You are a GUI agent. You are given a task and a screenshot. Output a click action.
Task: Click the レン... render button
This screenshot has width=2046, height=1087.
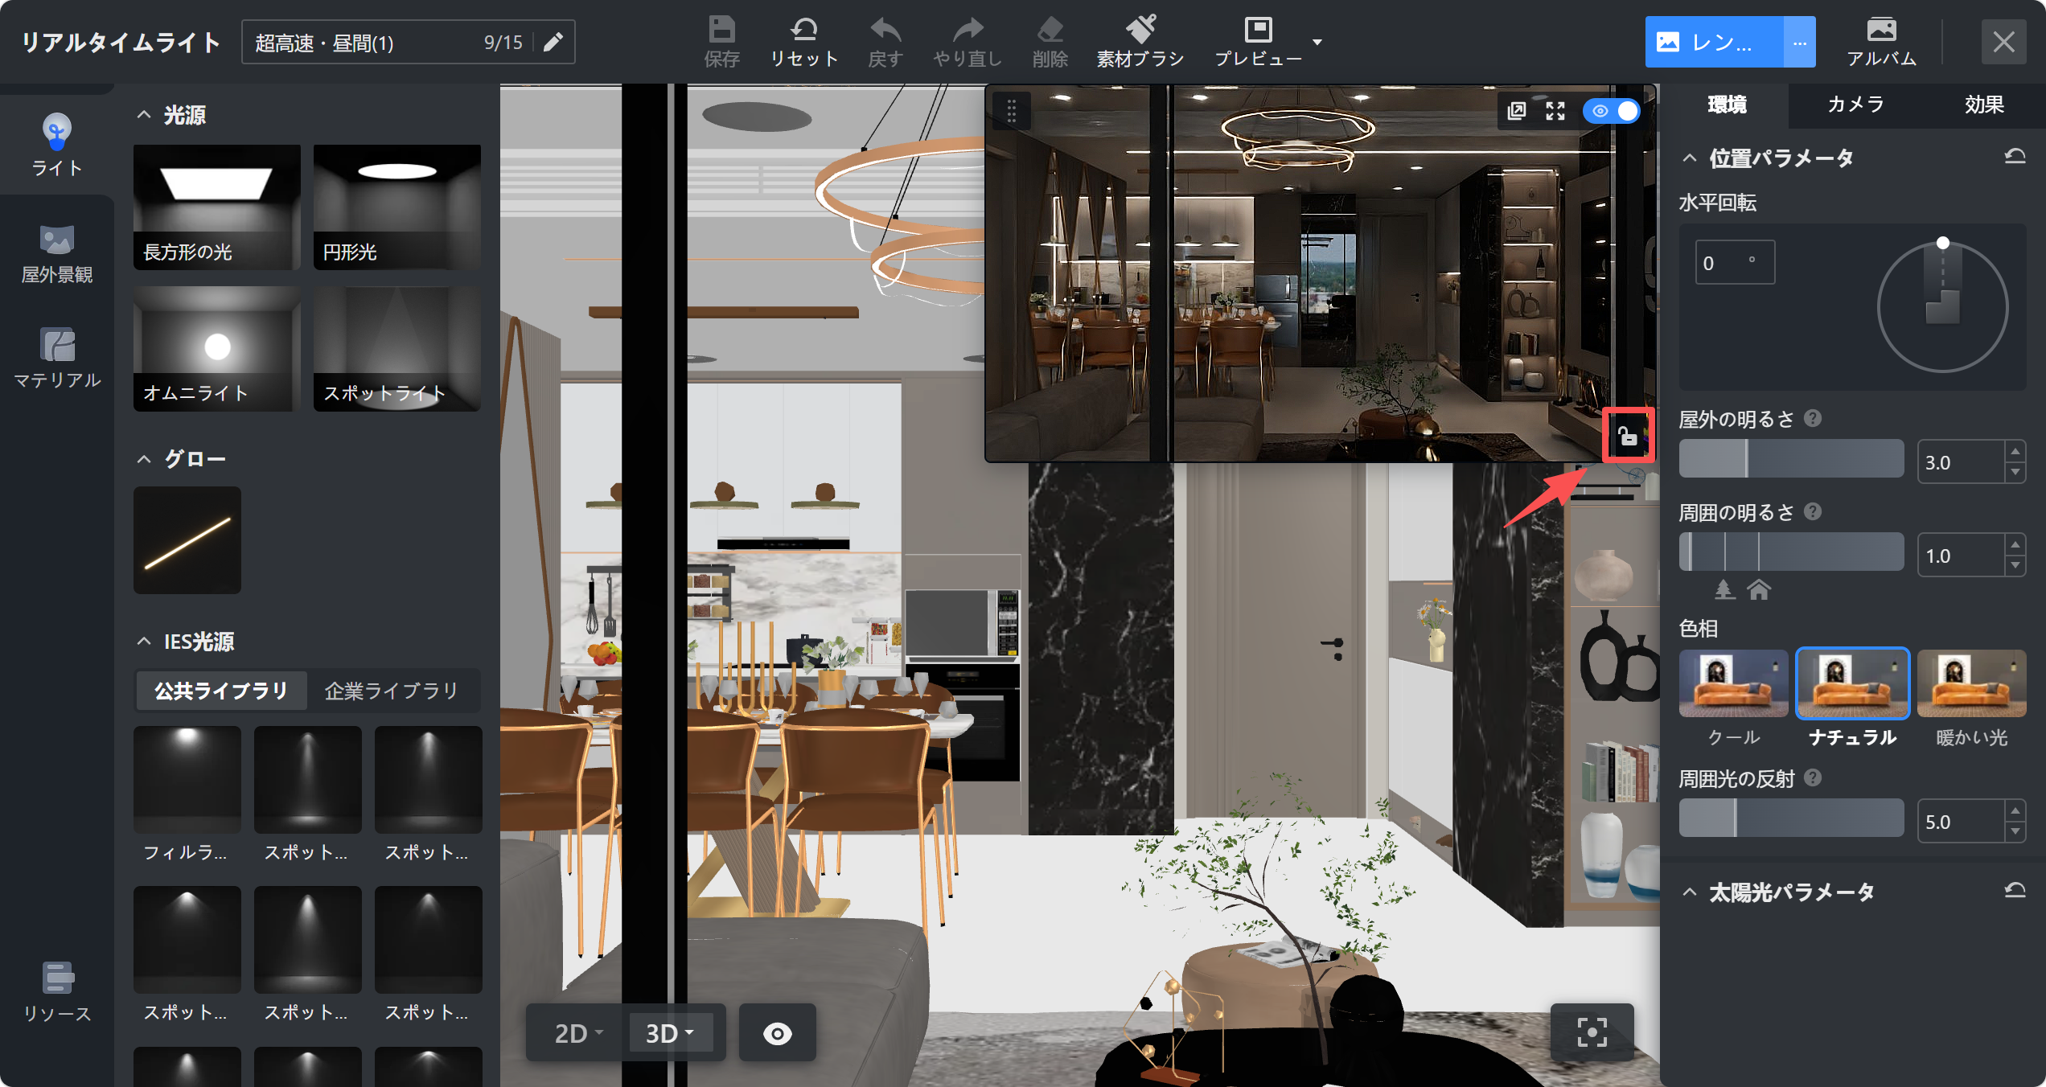(x=1714, y=42)
